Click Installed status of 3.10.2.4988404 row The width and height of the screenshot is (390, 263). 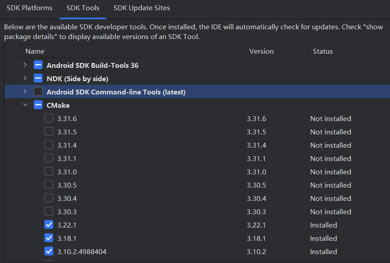coord(323,252)
